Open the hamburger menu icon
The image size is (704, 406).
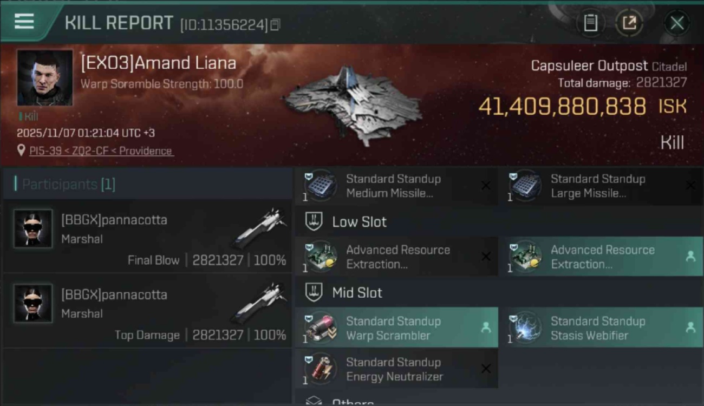24,22
